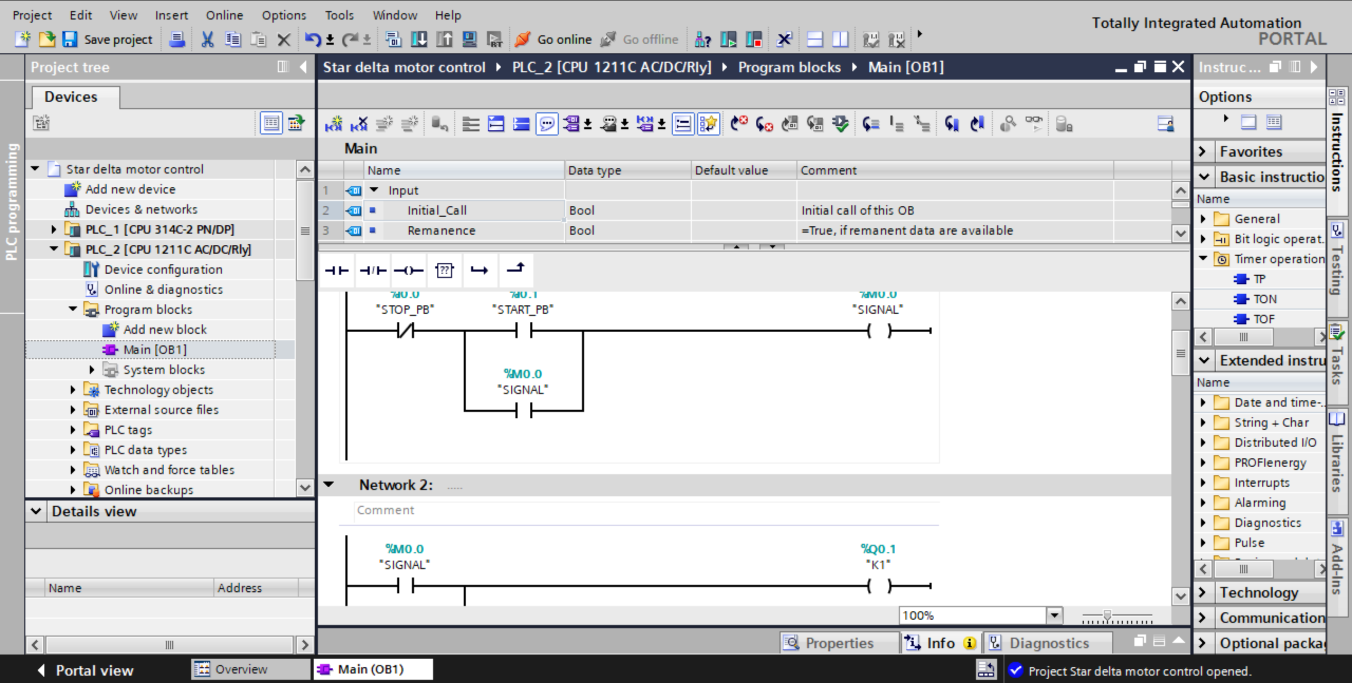Collapse Star delta motor control project node
The height and width of the screenshot is (683, 1352).
click(x=35, y=169)
